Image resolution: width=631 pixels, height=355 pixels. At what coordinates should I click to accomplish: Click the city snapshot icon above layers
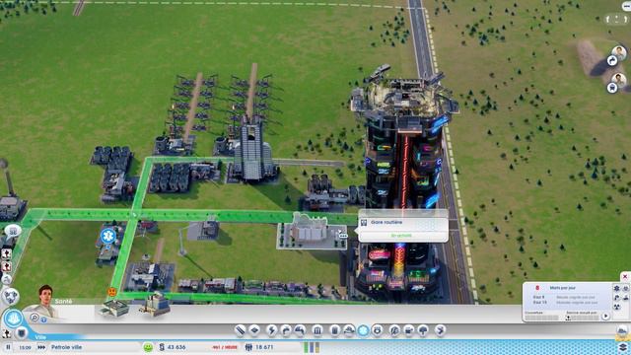[x=622, y=330]
